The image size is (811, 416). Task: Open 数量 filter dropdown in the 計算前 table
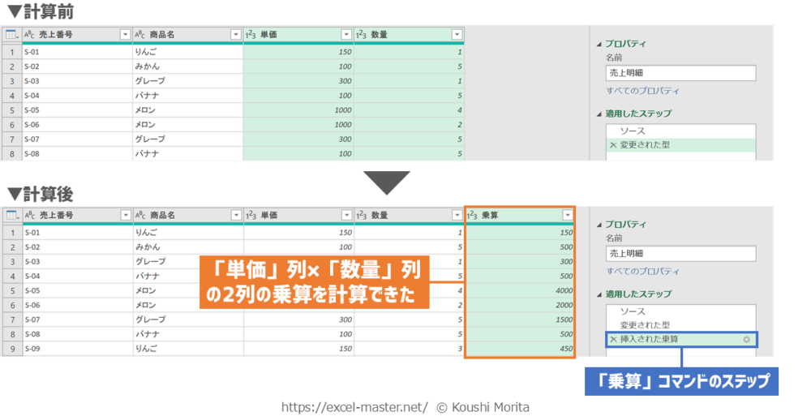(457, 35)
